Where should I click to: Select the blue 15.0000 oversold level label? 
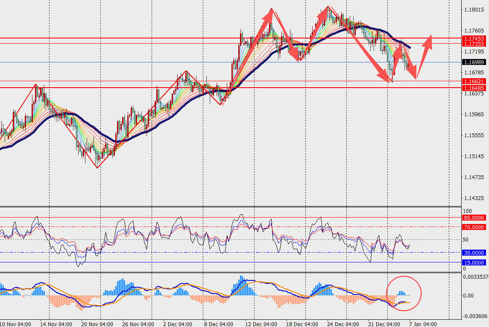click(x=473, y=262)
